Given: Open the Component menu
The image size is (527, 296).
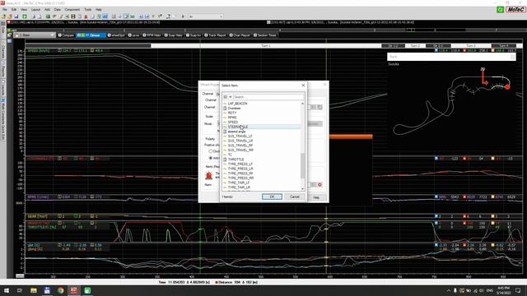Looking at the screenshot, I should coord(72,9).
